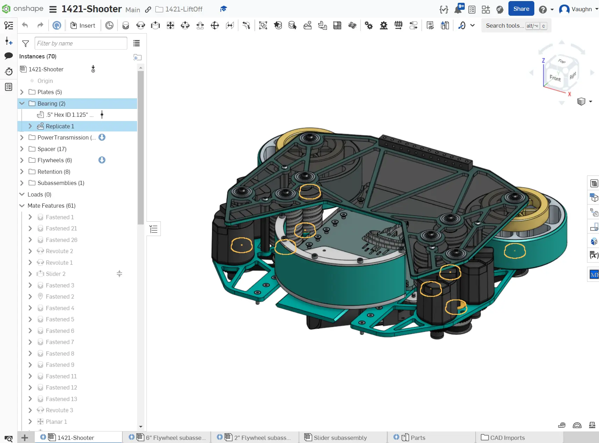Click the Redo arrow icon
This screenshot has height=443, width=599.
[40, 26]
